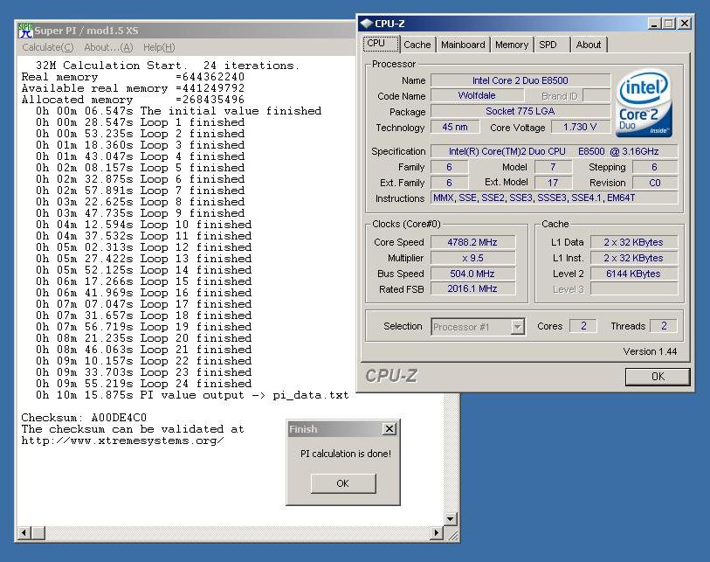Close the CPU-Z window
710x562 pixels.
point(685,23)
